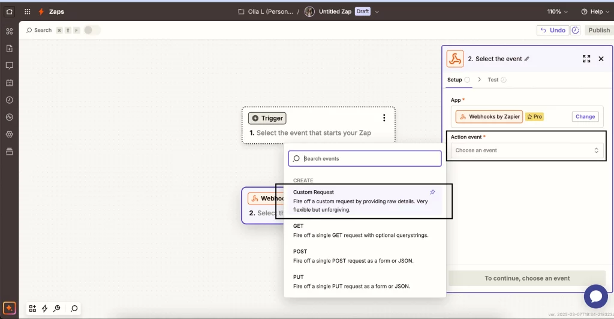
Task: Open the 110% zoom dropdown
Action: tap(557, 12)
